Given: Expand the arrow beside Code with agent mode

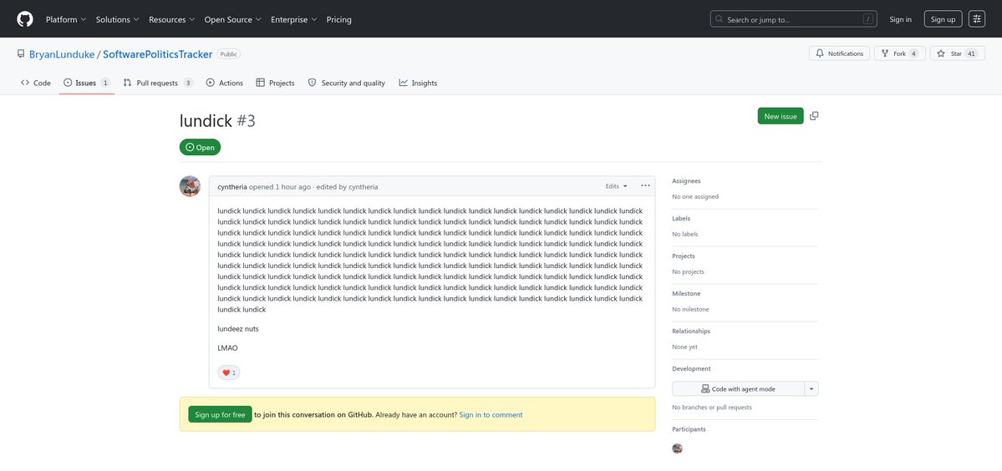Looking at the screenshot, I should [x=811, y=388].
